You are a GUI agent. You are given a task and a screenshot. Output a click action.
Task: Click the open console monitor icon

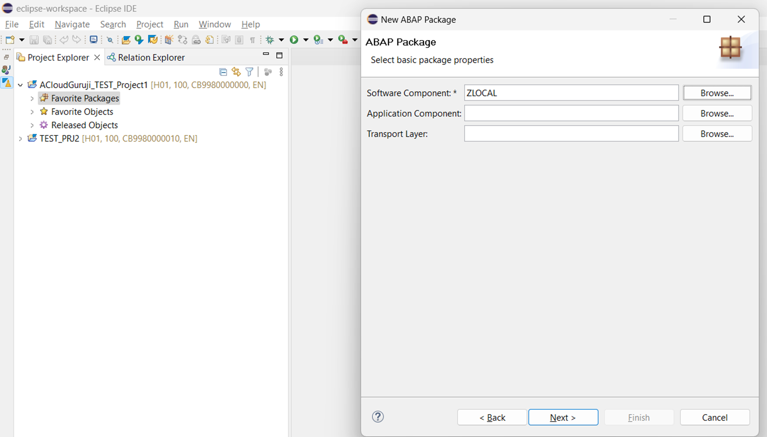coord(93,40)
